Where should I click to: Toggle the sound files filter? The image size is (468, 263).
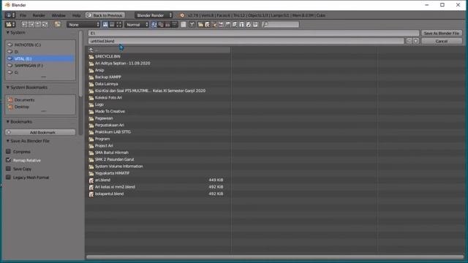[249, 24]
